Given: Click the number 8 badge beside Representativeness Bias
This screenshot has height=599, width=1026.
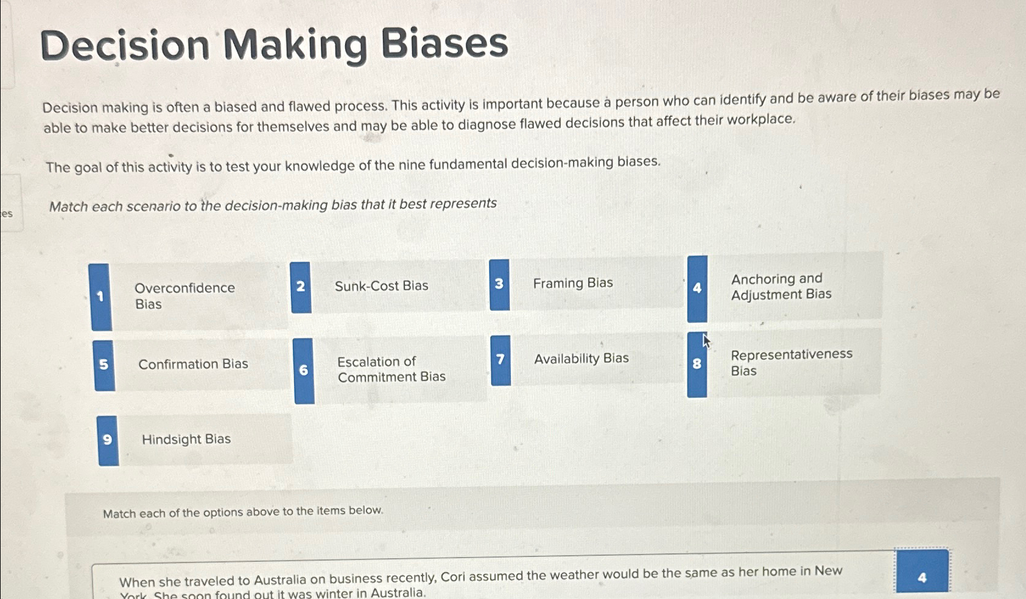Looking at the screenshot, I should pos(696,365).
